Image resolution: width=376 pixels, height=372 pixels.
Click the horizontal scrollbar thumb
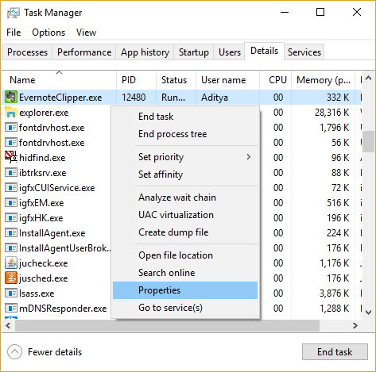[x=167, y=325]
